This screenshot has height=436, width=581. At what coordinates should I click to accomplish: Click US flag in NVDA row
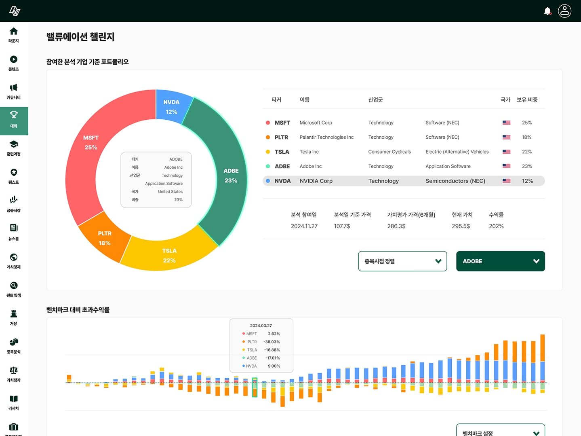(506, 181)
